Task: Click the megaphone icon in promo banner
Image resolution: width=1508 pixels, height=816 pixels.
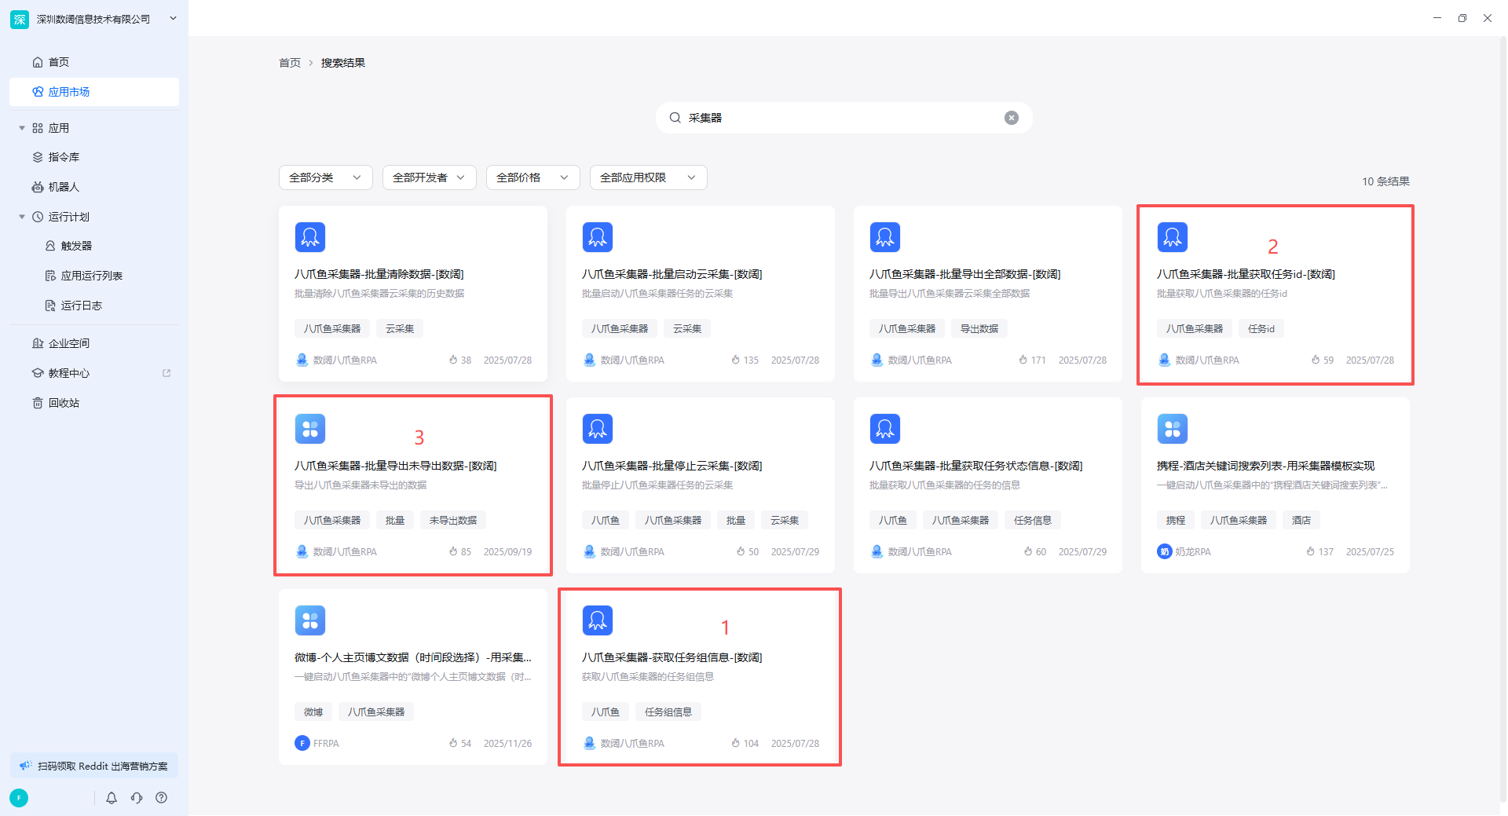Action: (x=26, y=766)
